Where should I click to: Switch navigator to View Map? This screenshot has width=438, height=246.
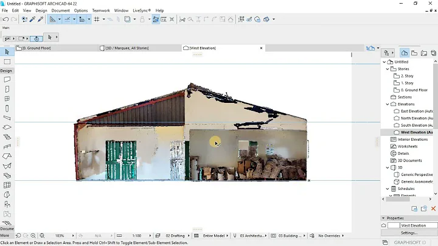tap(414, 53)
